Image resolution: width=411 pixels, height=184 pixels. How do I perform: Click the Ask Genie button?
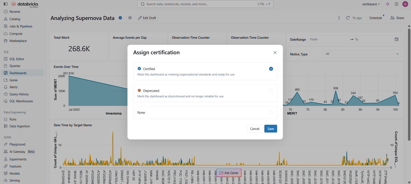229,173
